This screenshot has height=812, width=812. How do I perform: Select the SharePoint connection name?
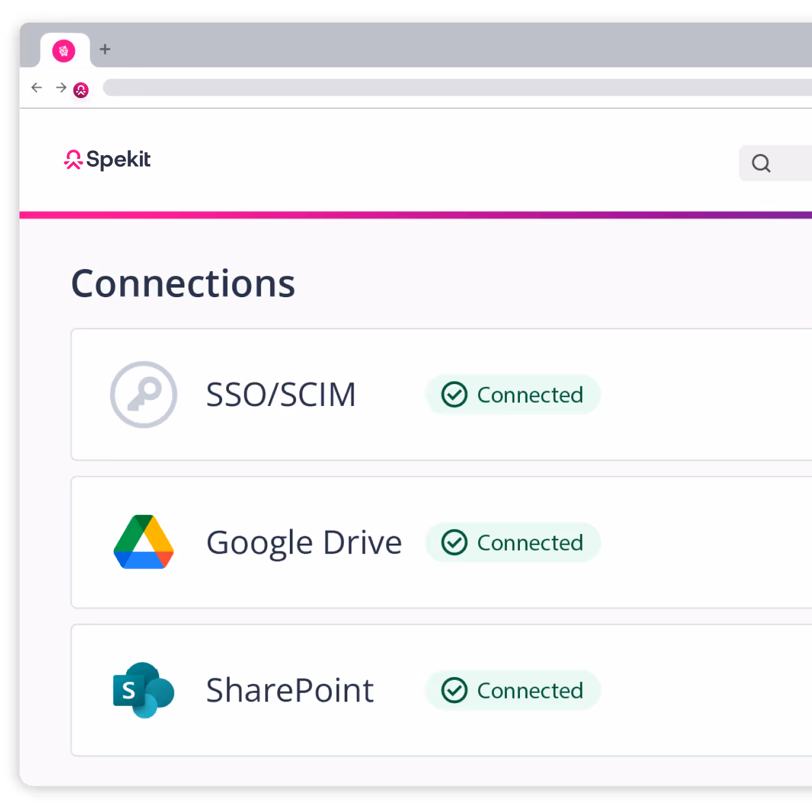(290, 690)
